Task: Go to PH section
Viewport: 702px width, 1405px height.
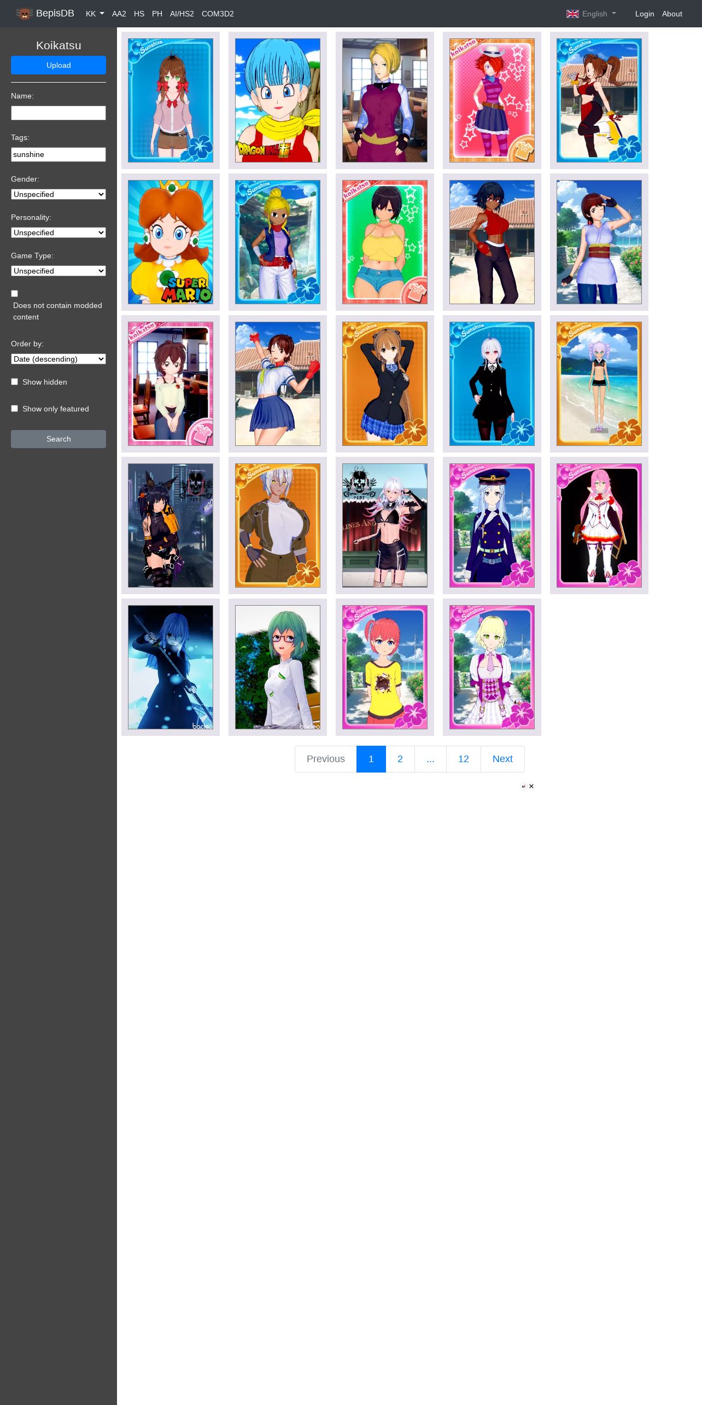Action: (x=157, y=14)
